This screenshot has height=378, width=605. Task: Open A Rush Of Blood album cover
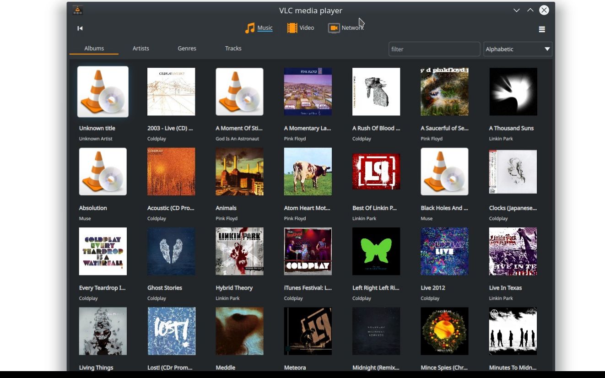[x=376, y=92]
